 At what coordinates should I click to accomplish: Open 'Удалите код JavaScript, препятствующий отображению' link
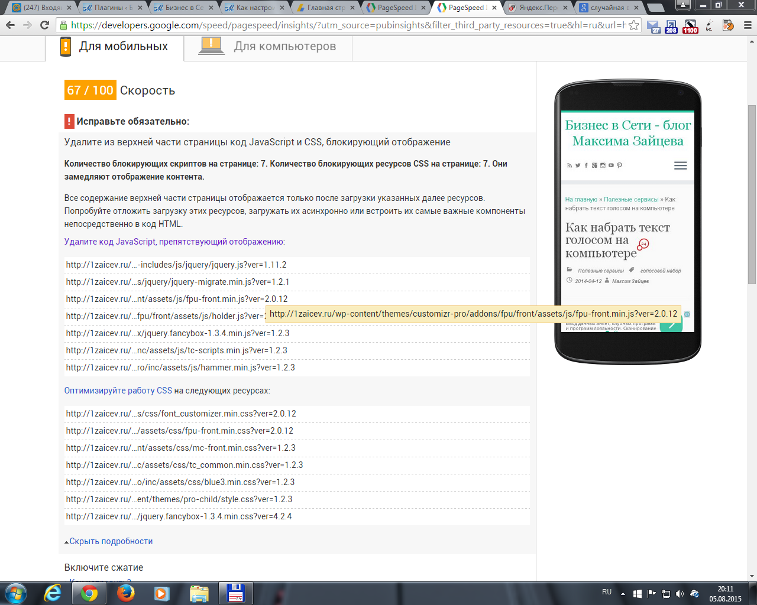tap(174, 242)
